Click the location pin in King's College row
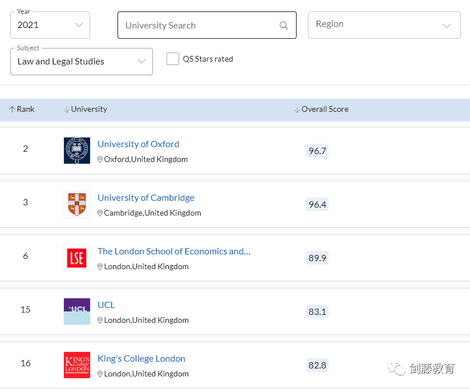Viewport: 470px width, 389px height. [x=100, y=374]
